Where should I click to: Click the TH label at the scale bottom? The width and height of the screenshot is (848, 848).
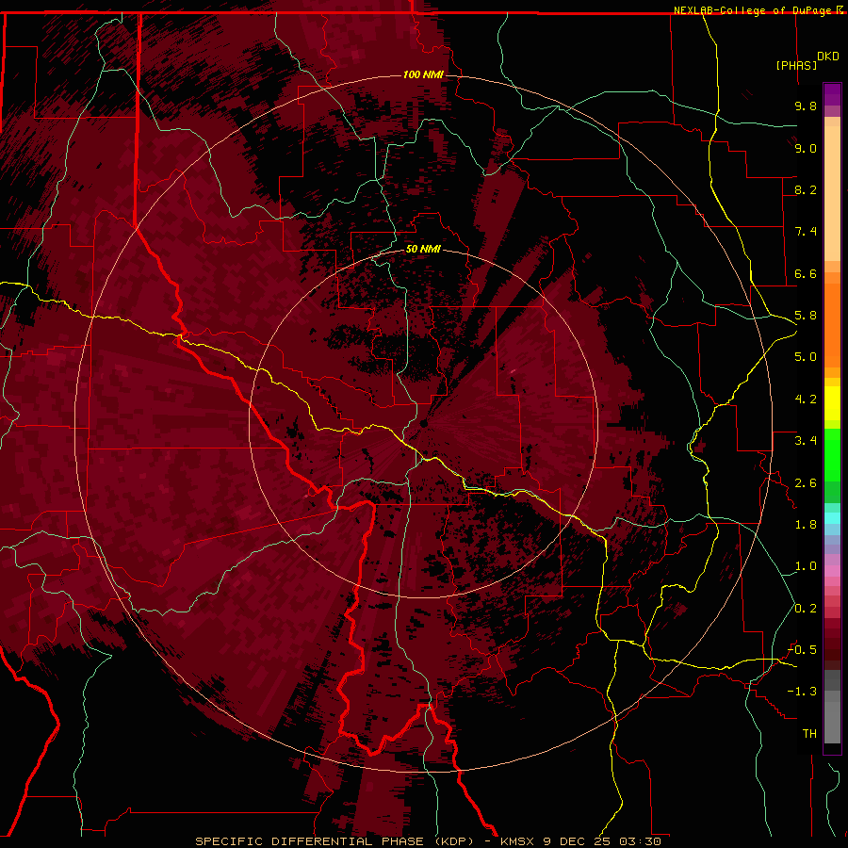809,734
